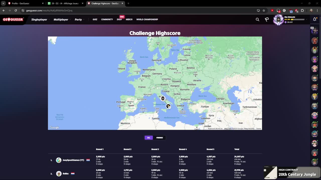Viewport: 321px width, 180px height.
Task: Click the white circle left-chevron extension
Action: point(284,10)
